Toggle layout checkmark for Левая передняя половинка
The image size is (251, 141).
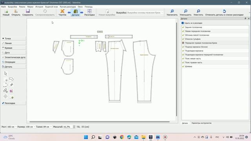click(x=183, y=31)
